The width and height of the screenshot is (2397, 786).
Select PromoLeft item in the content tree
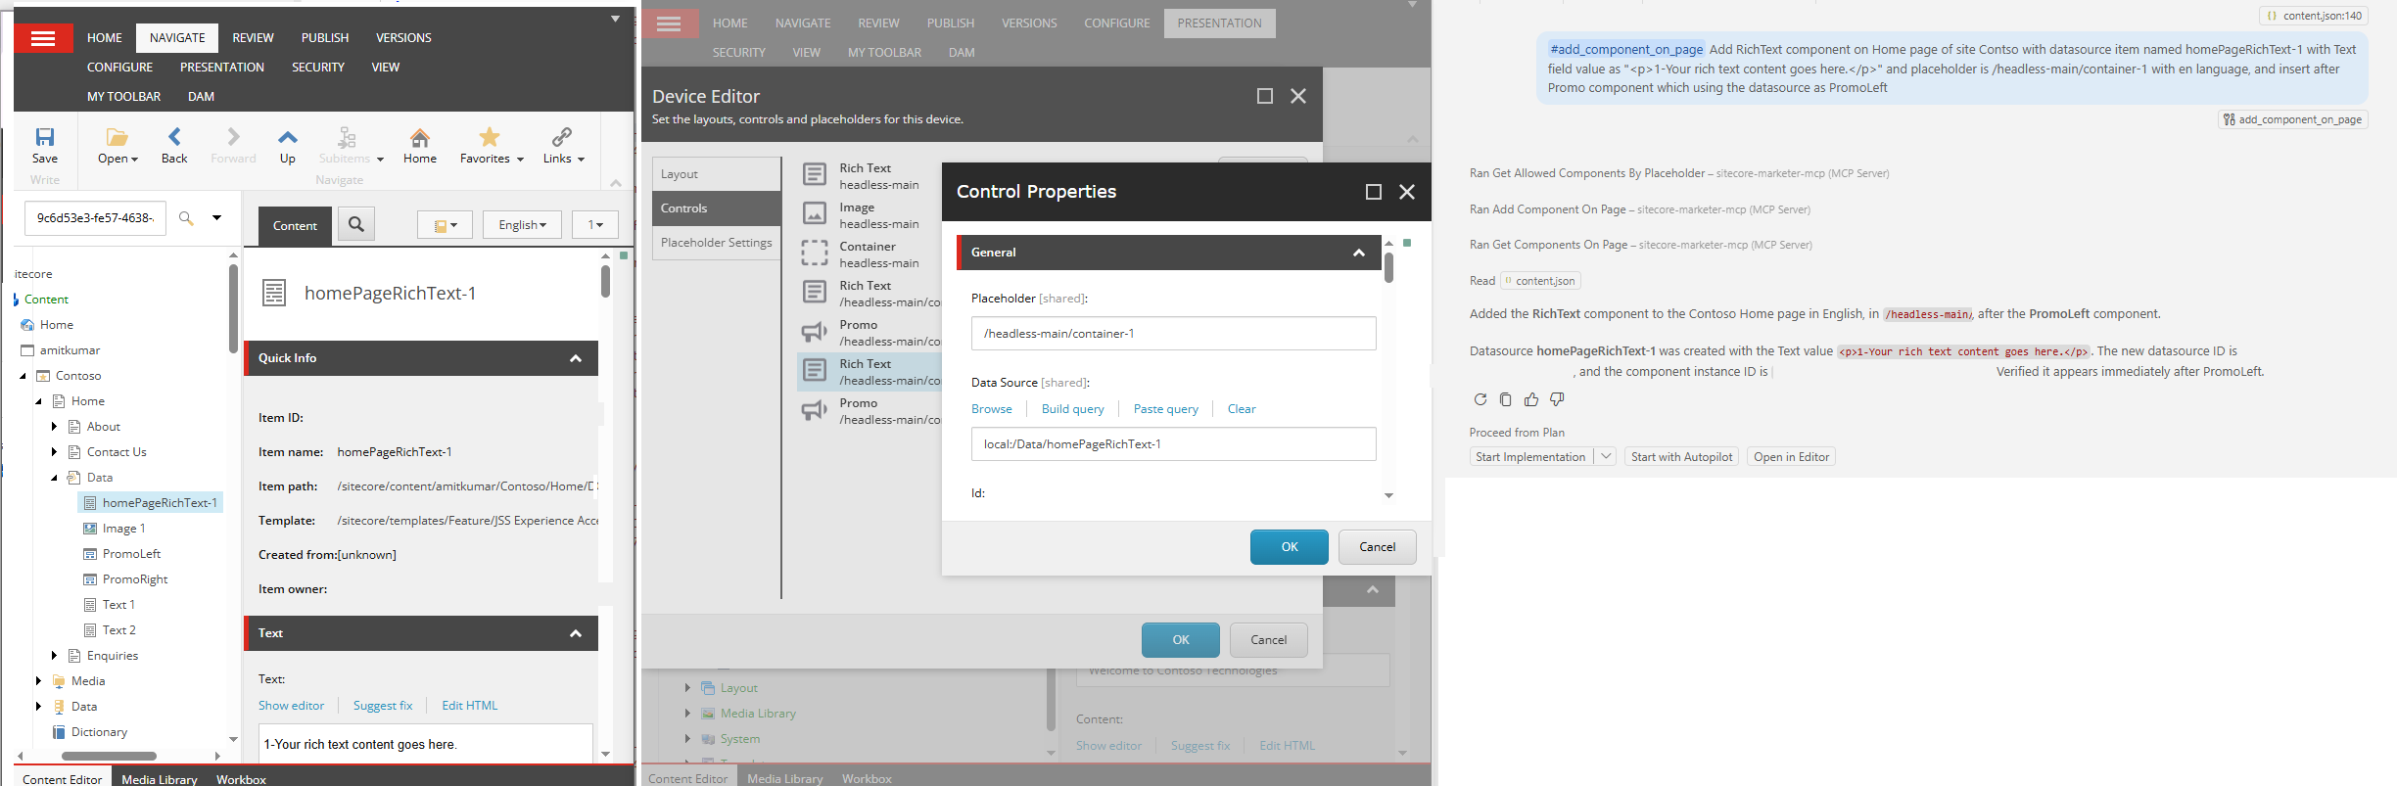[x=131, y=554]
